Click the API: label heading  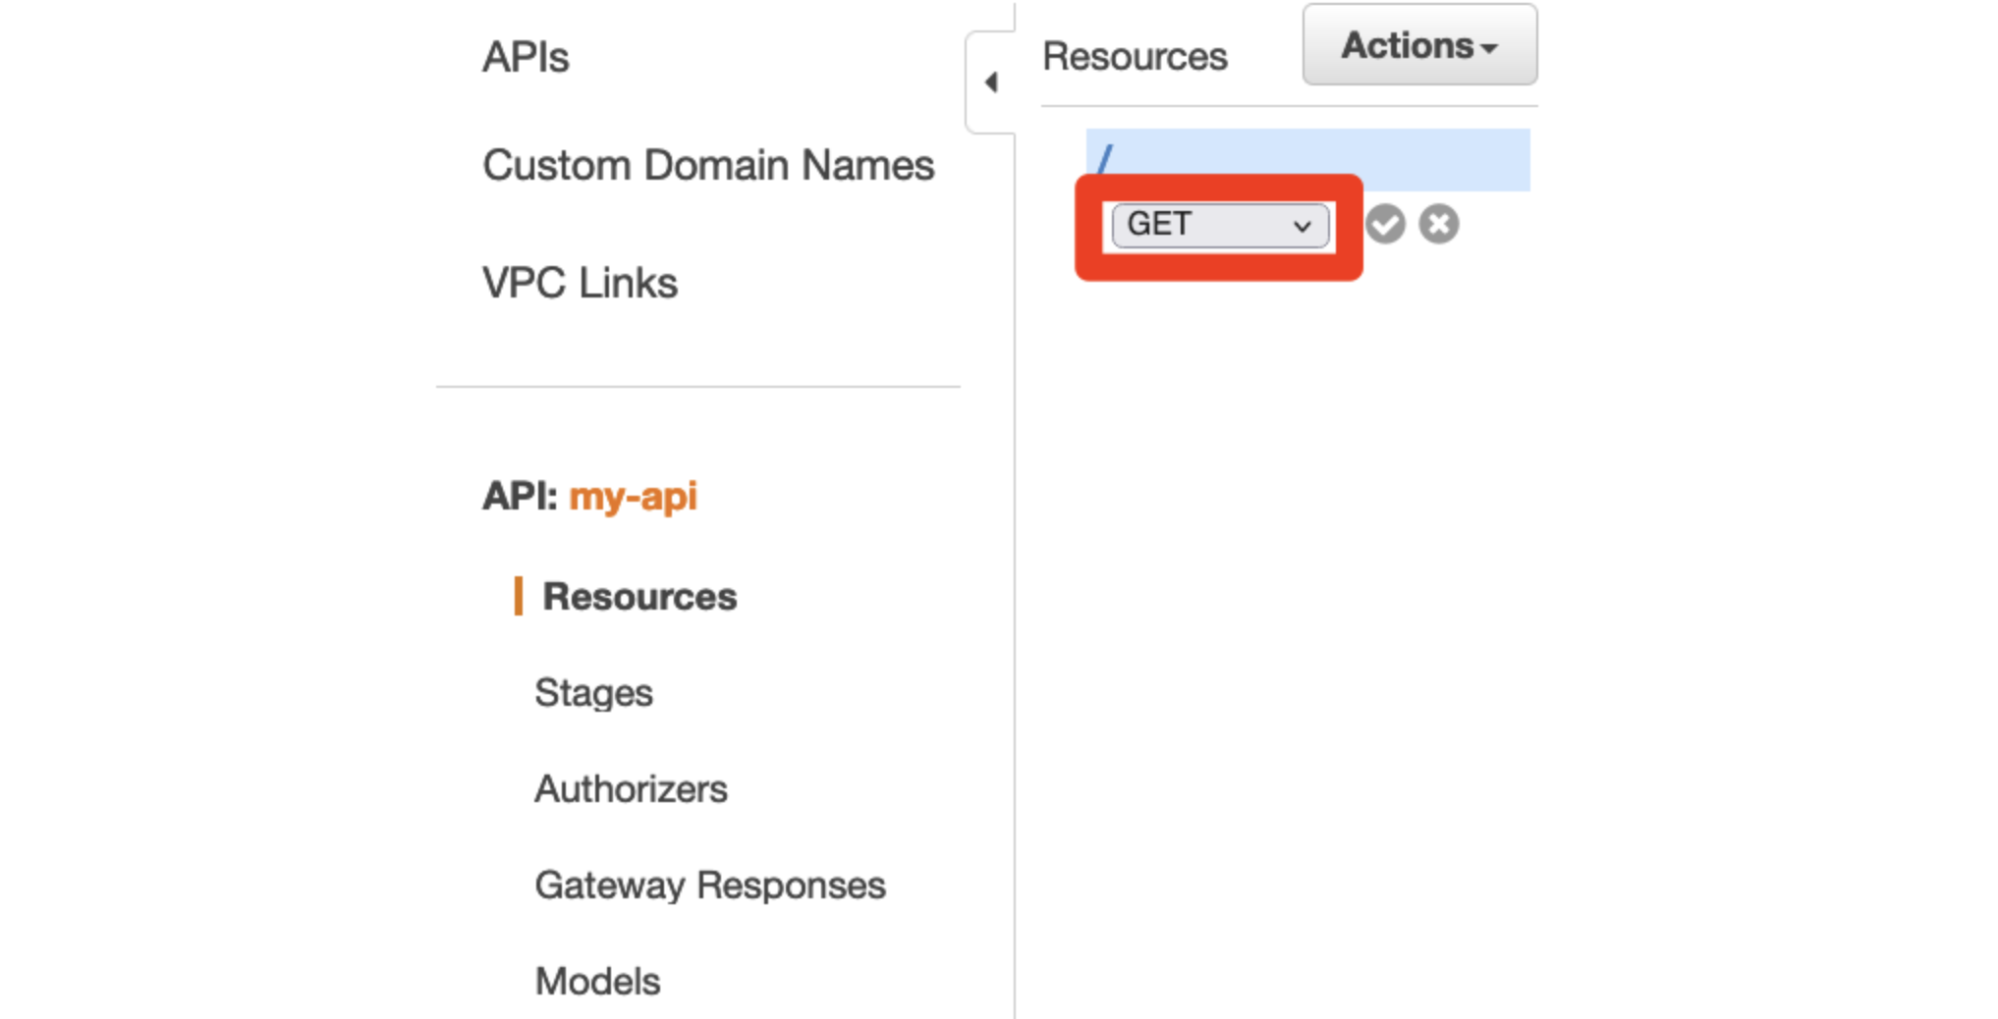pyautogui.click(x=521, y=496)
